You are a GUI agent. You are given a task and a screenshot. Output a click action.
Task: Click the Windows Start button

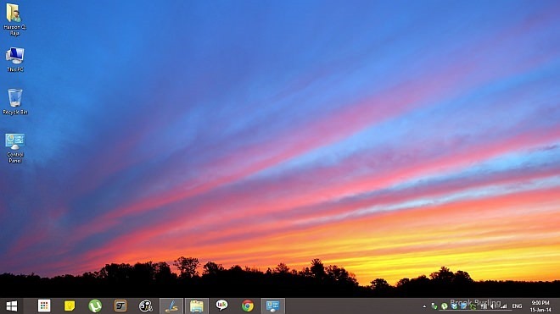point(12,306)
